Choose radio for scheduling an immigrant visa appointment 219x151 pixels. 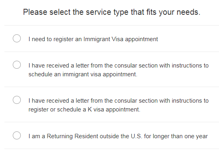click(x=17, y=65)
